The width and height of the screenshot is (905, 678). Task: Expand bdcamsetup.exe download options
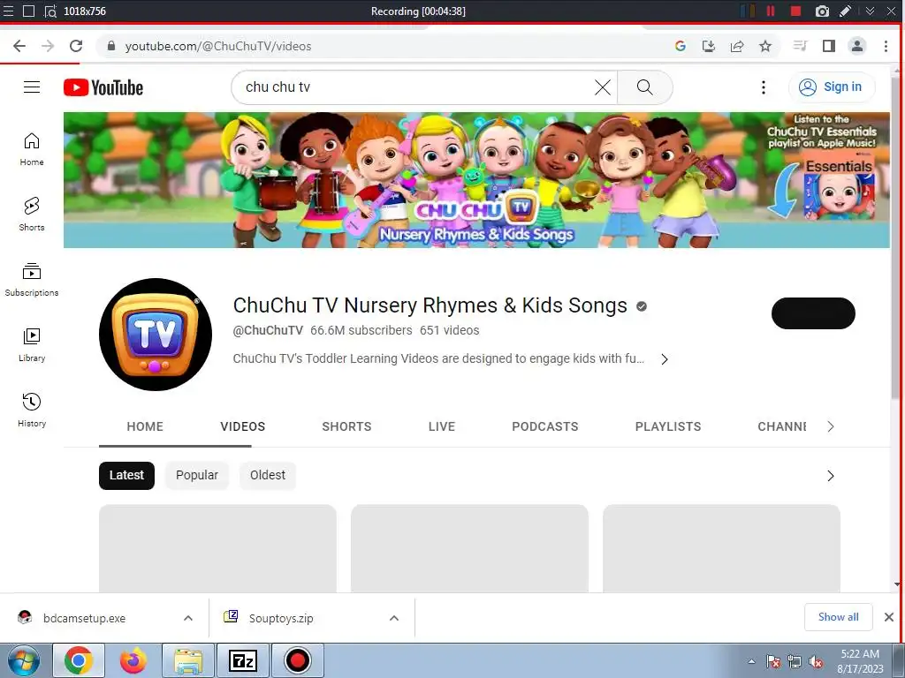(x=188, y=618)
